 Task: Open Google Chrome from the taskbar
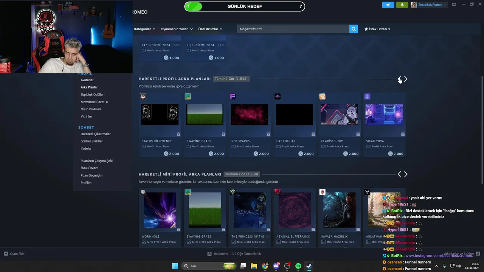click(265, 266)
